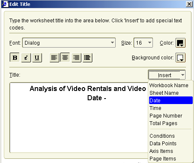
Task: Insert Total Pages code
Action: tap(171, 123)
